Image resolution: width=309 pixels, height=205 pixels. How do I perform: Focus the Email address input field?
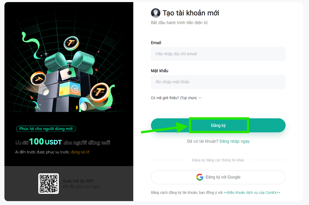(218, 54)
